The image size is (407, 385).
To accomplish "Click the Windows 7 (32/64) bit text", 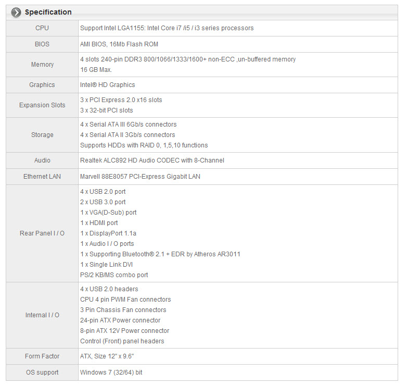I will (x=111, y=372).
